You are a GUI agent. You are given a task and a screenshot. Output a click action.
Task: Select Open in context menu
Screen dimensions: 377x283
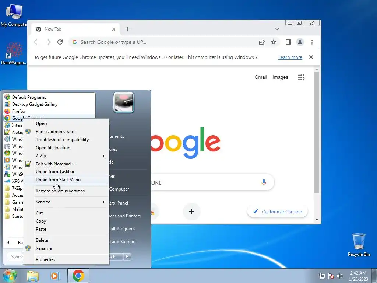point(66,123)
